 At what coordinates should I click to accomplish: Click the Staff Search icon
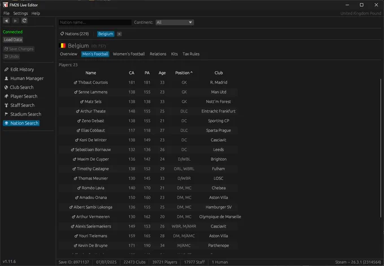(6, 105)
